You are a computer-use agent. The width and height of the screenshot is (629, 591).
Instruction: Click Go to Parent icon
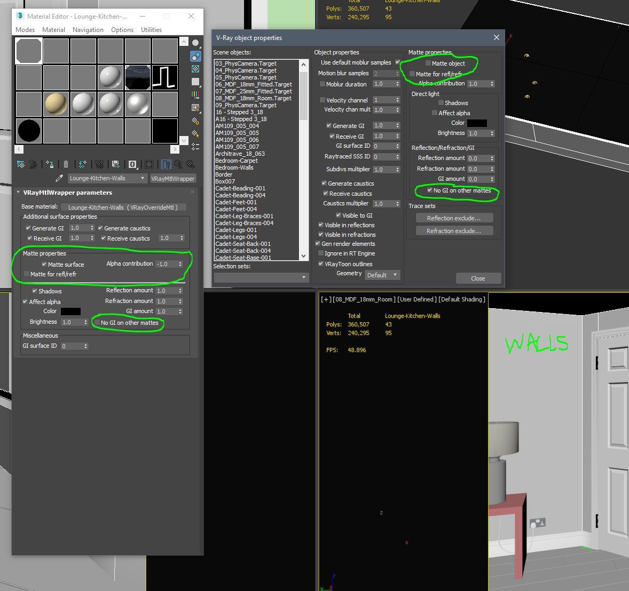pyautogui.click(x=178, y=164)
